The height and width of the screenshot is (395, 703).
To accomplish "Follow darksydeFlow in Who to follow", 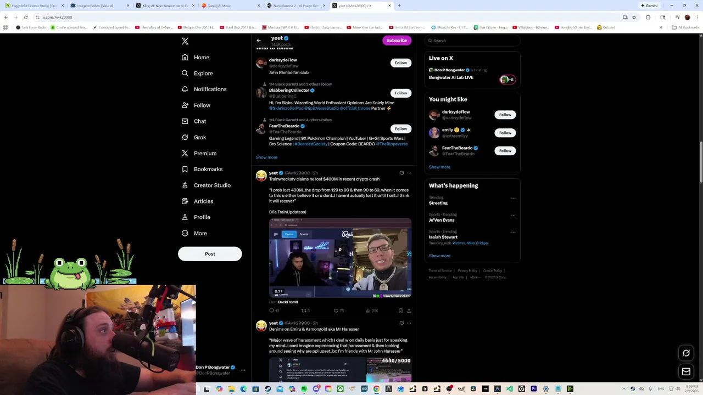I will (x=401, y=63).
